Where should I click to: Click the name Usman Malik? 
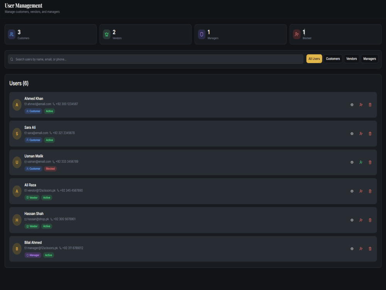[34, 156]
